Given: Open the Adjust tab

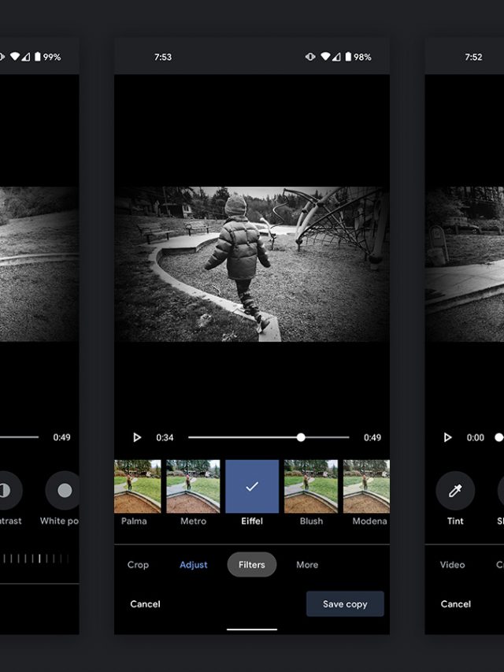Looking at the screenshot, I should point(193,565).
